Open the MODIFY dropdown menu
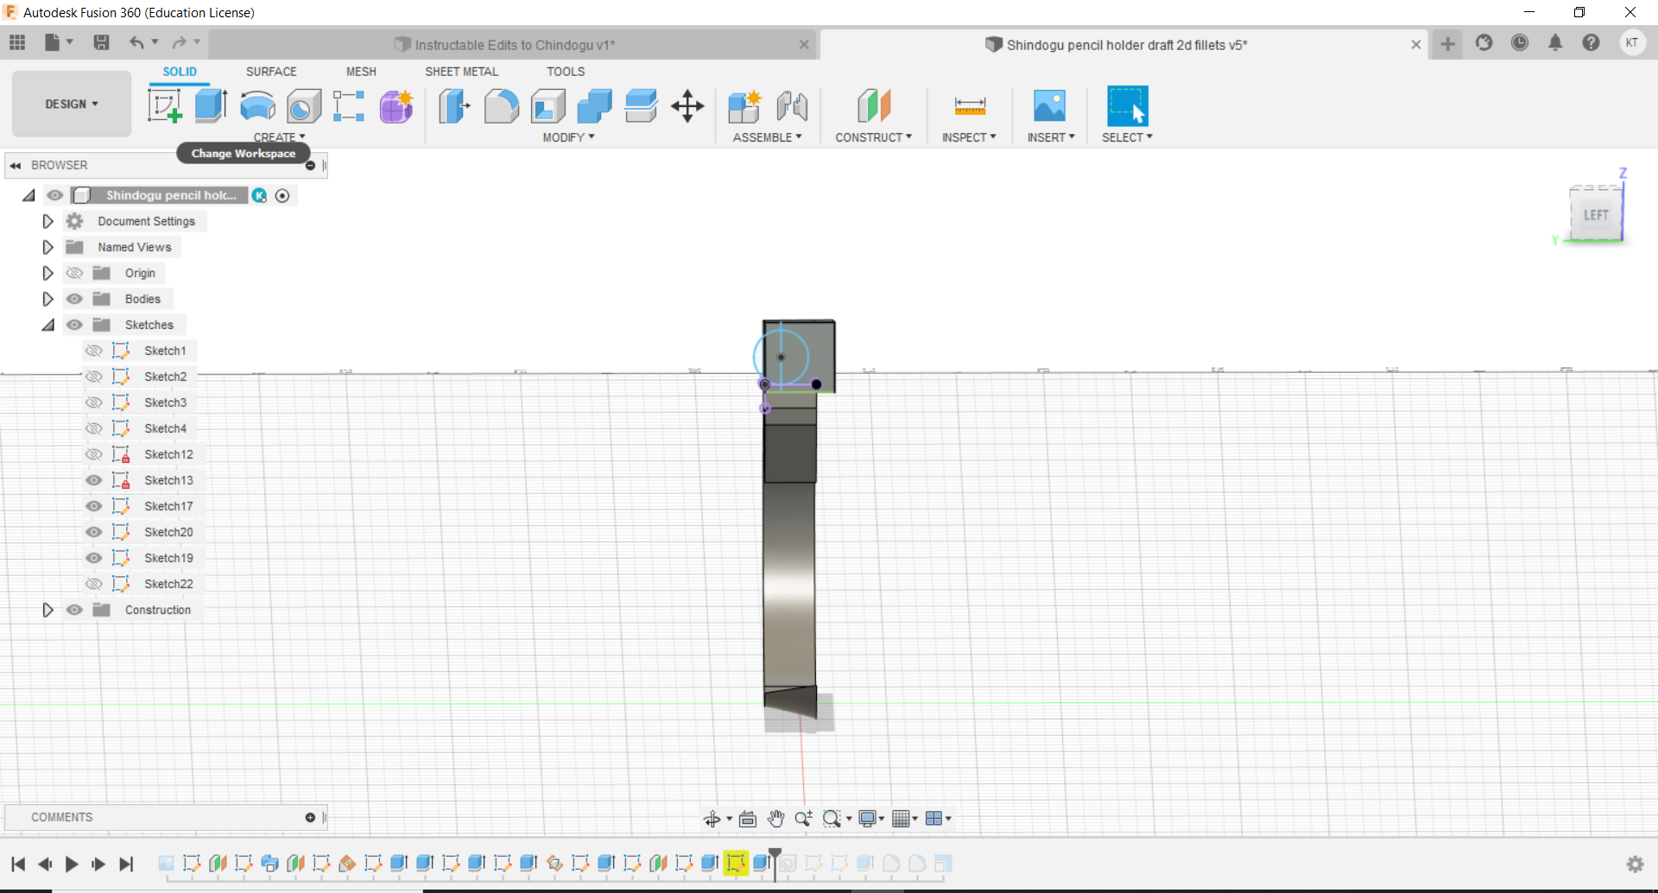This screenshot has height=893, width=1658. (x=568, y=137)
